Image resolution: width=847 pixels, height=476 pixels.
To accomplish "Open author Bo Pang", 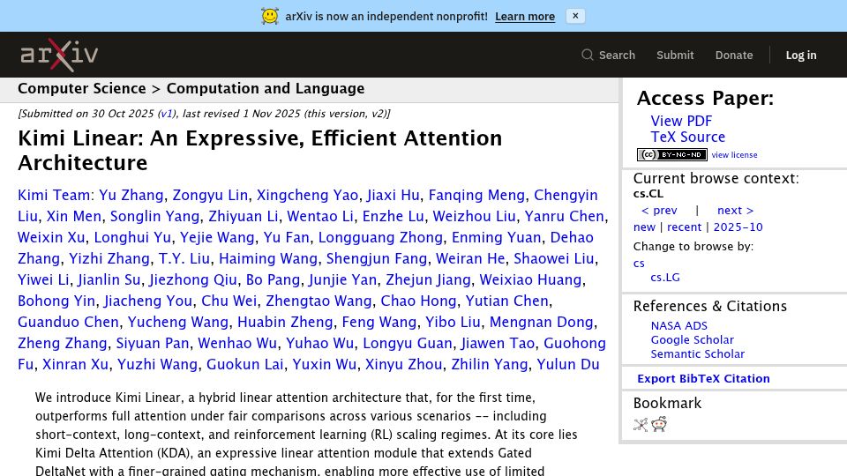I will (273, 279).
